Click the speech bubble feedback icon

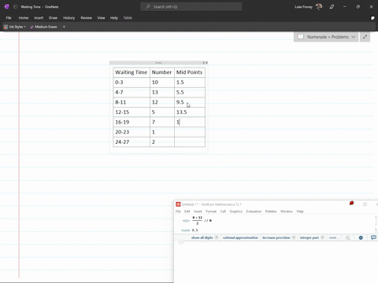click(373, 237)
